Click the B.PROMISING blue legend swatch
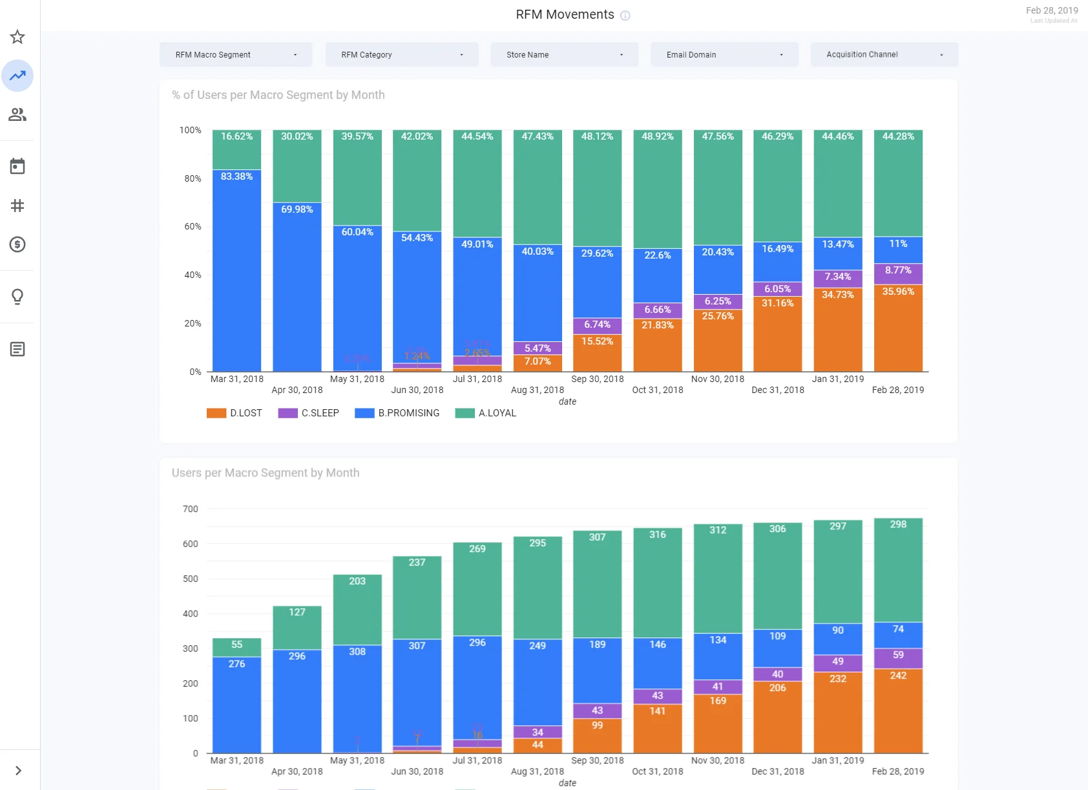Screen dimensions: 1088x790 [x=364, y=413]
